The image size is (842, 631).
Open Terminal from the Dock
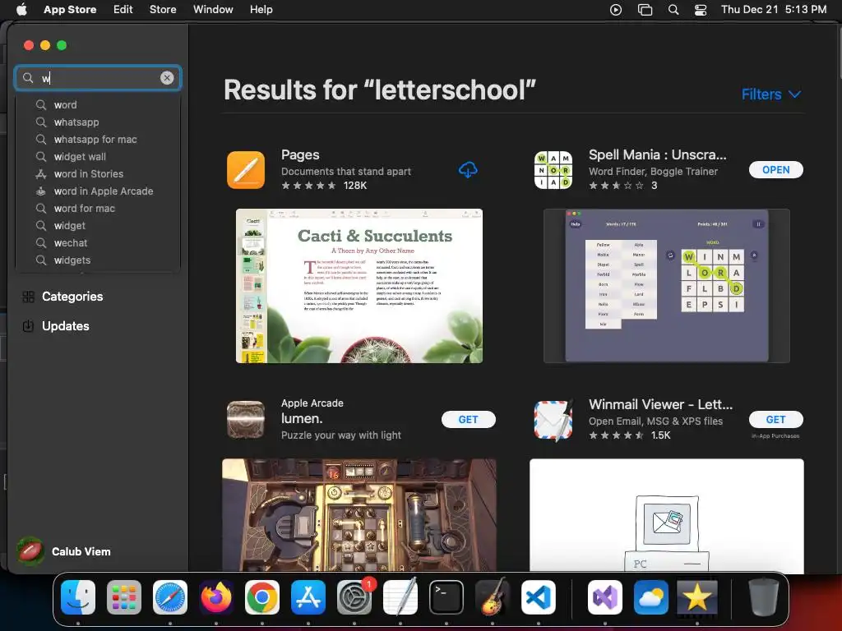pyautogui.click(x=446, y=596)
